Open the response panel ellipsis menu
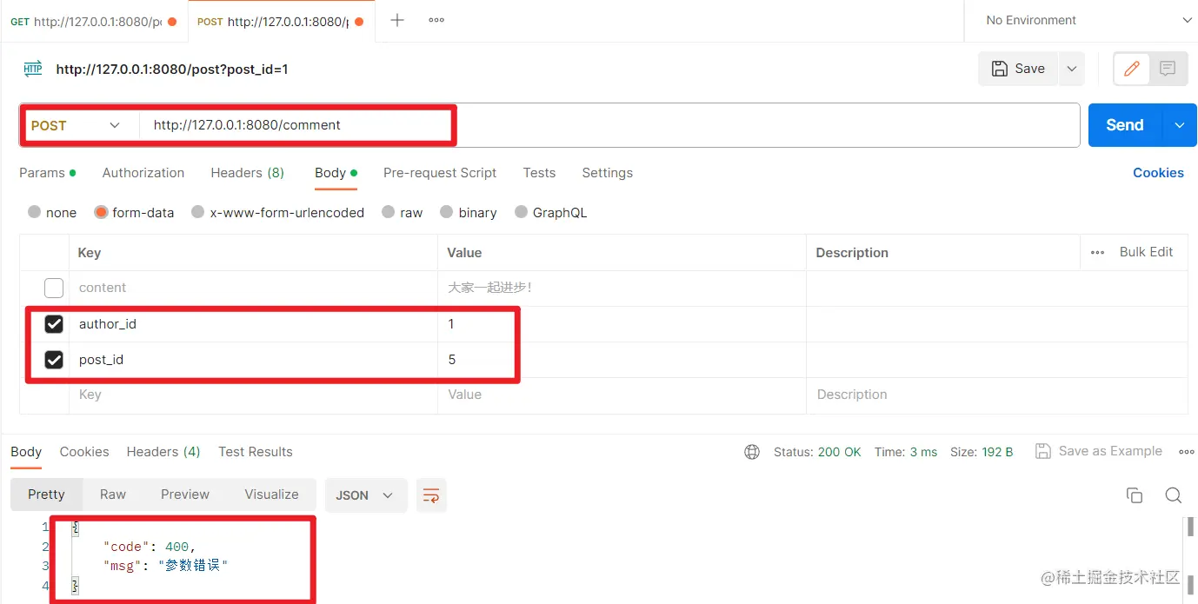Viewport: 1198px width, 604px height. click(x=1187, y=452)
